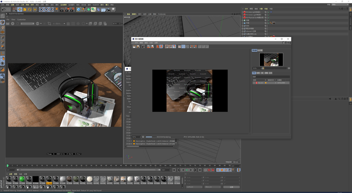Screen dimensions: 352x193
Task: Toggle the RS Area Light layer box
Action: pos(266,12)
